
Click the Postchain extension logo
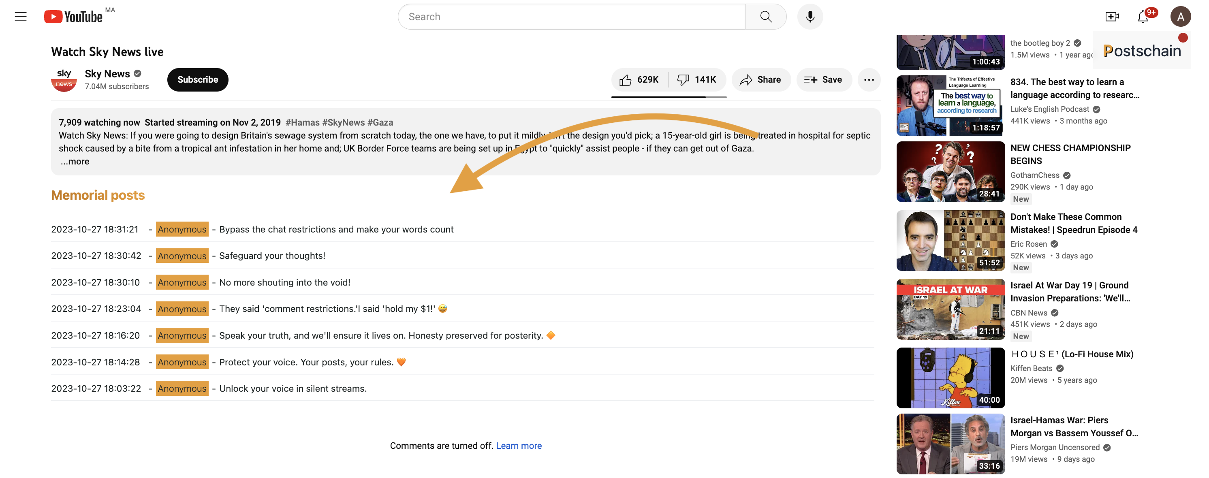tap(1141, 51)
